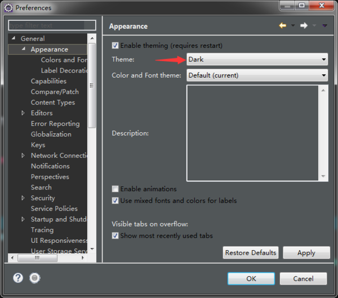Toggle Show most recently used tabs
The image size is (338, 298).
115,236
